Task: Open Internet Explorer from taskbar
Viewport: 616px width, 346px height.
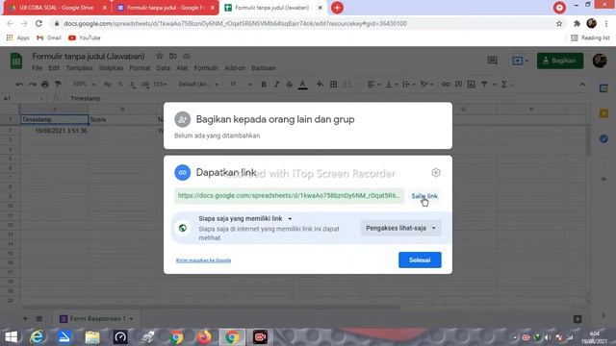Action: pos(38,337)
